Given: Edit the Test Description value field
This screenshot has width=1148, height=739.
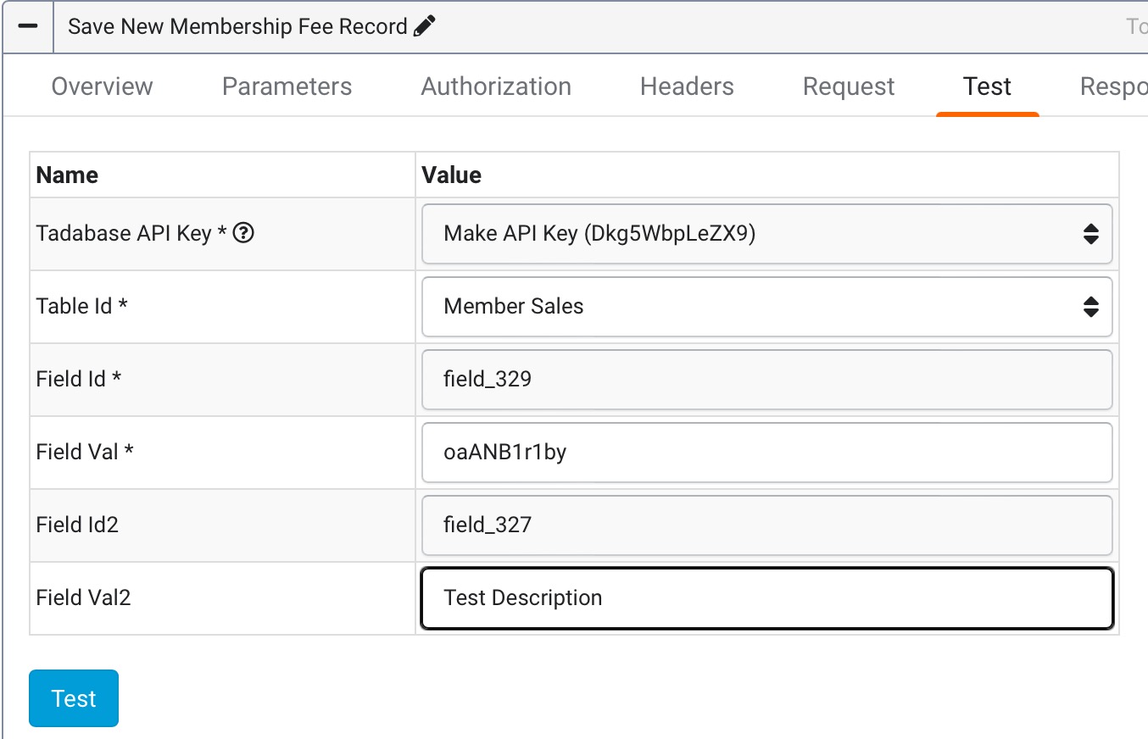Looking at the screenshot, I should tap(763, 597).
